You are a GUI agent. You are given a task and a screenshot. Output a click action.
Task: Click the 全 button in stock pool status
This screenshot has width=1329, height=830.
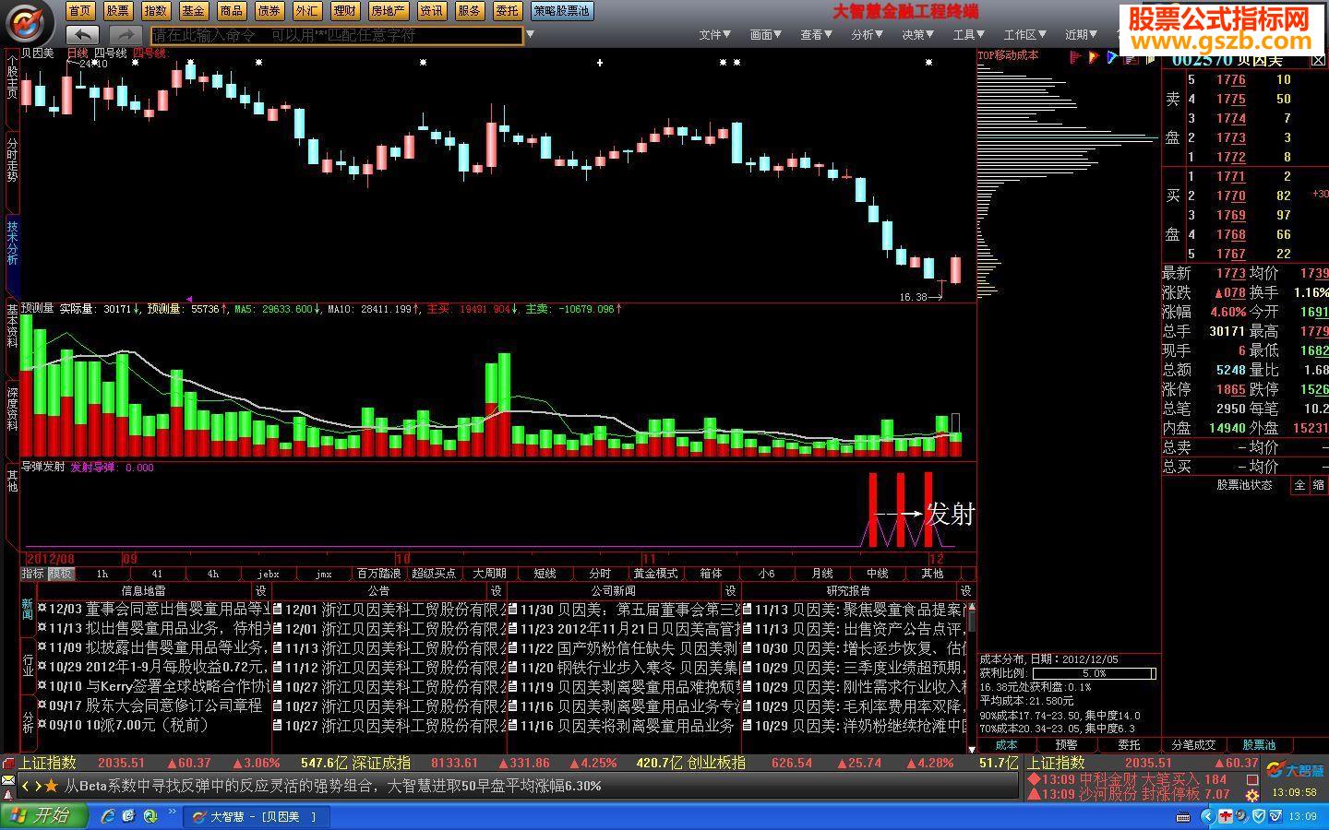point(1300,485)
